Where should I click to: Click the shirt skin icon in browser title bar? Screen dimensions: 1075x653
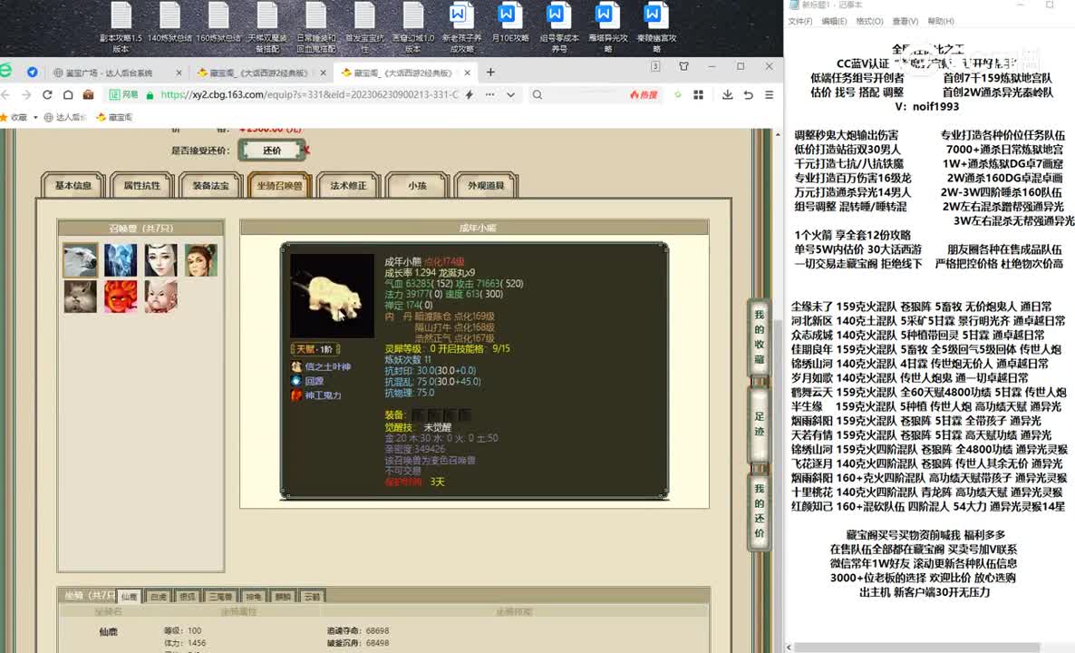pyautogui.click(x=683, y=66)
